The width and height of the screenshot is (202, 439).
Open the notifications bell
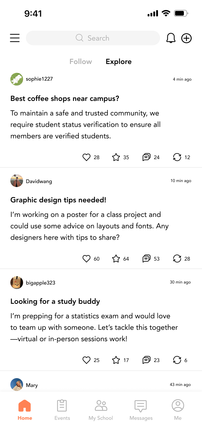pos(171,38)
